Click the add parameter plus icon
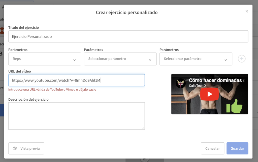 pos(242,59)
